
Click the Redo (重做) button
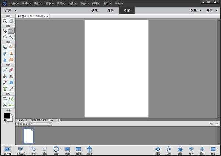point(45,150)
